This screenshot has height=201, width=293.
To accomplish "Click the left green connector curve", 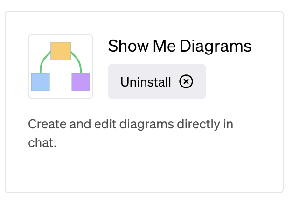I will pyautogui.click(x=44, y=61).
